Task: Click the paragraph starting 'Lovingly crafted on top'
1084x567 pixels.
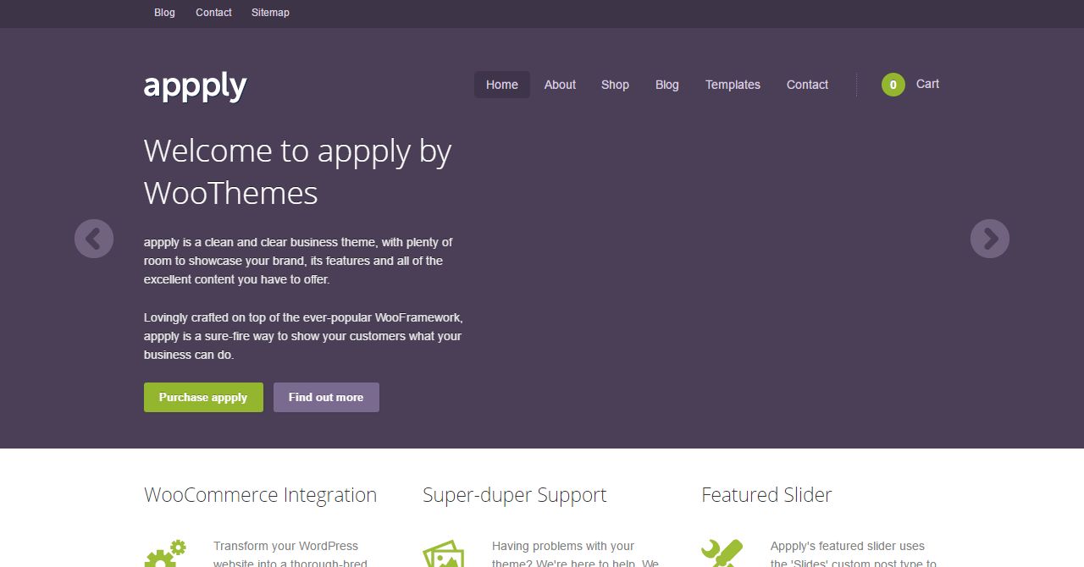Action: coord(303,336)
